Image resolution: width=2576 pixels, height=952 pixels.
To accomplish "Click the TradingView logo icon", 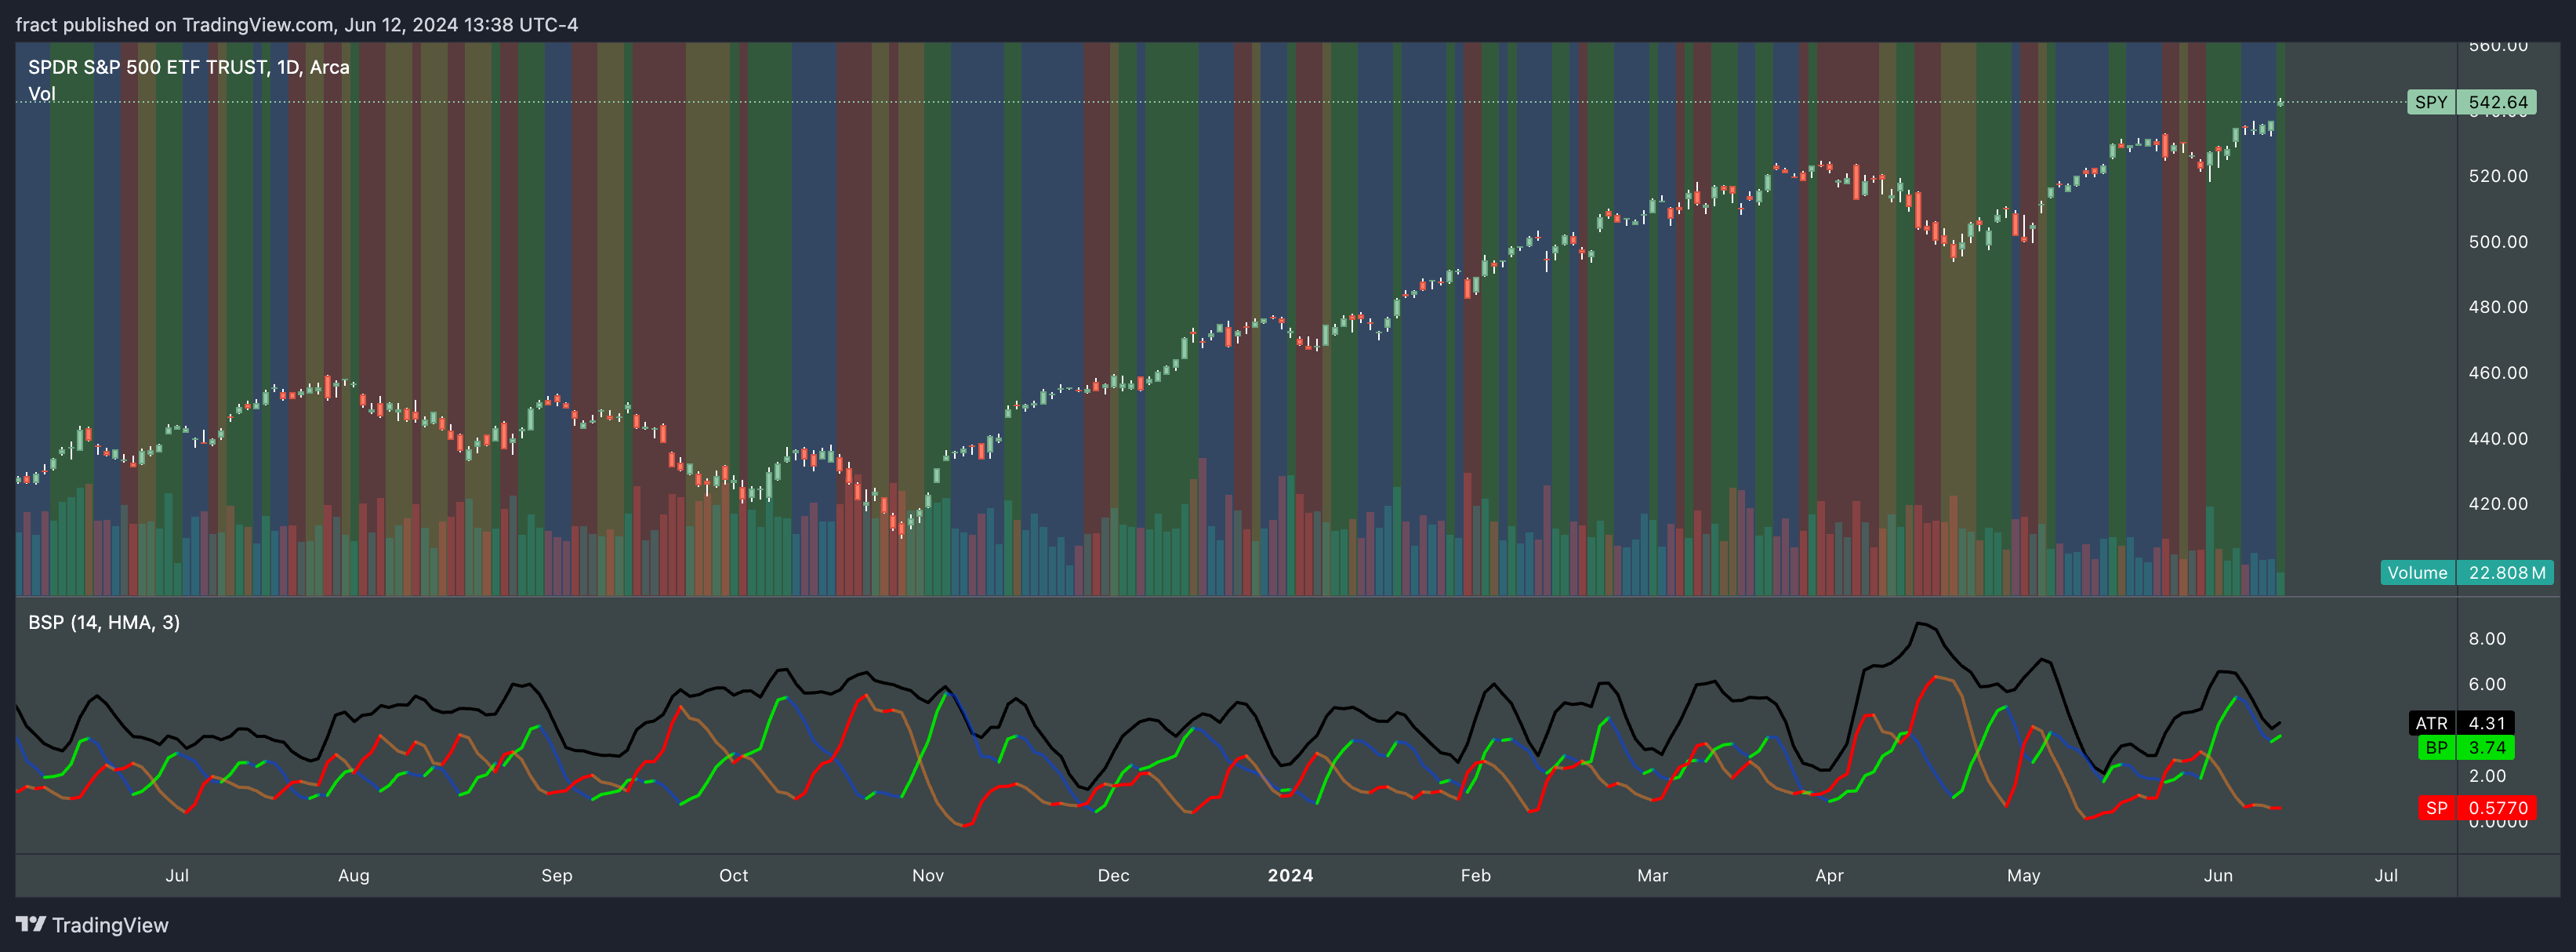I will 31,924.
